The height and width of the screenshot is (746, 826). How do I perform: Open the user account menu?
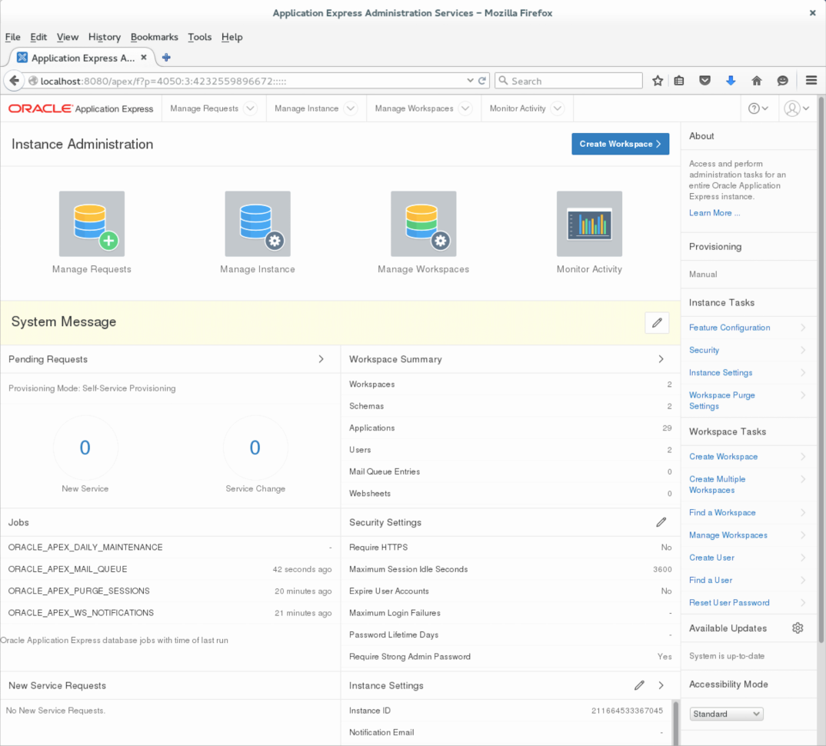(x=796, y=108)
